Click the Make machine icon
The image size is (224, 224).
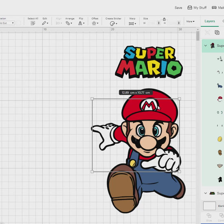(214, 8)
